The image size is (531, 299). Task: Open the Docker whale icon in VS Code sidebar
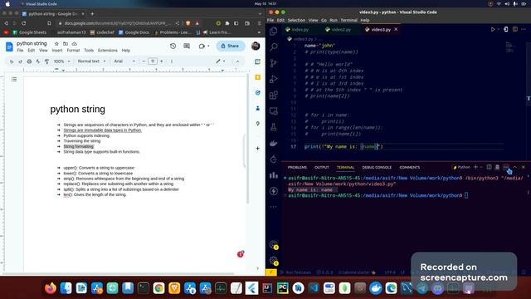[273, 144]
